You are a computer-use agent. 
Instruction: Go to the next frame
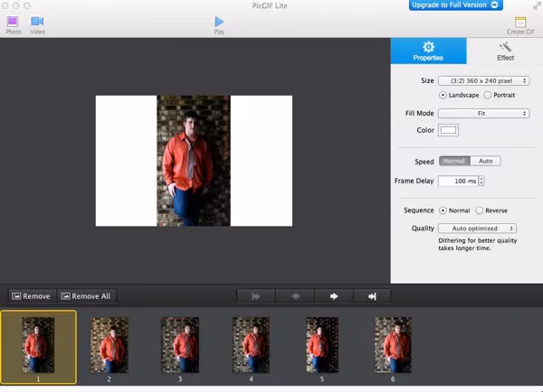click(334, 296)
